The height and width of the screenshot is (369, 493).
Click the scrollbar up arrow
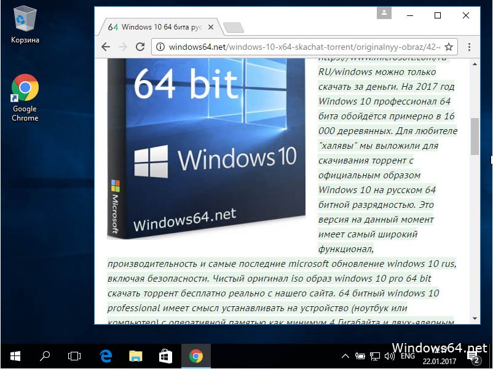click(x=475, y=64)
